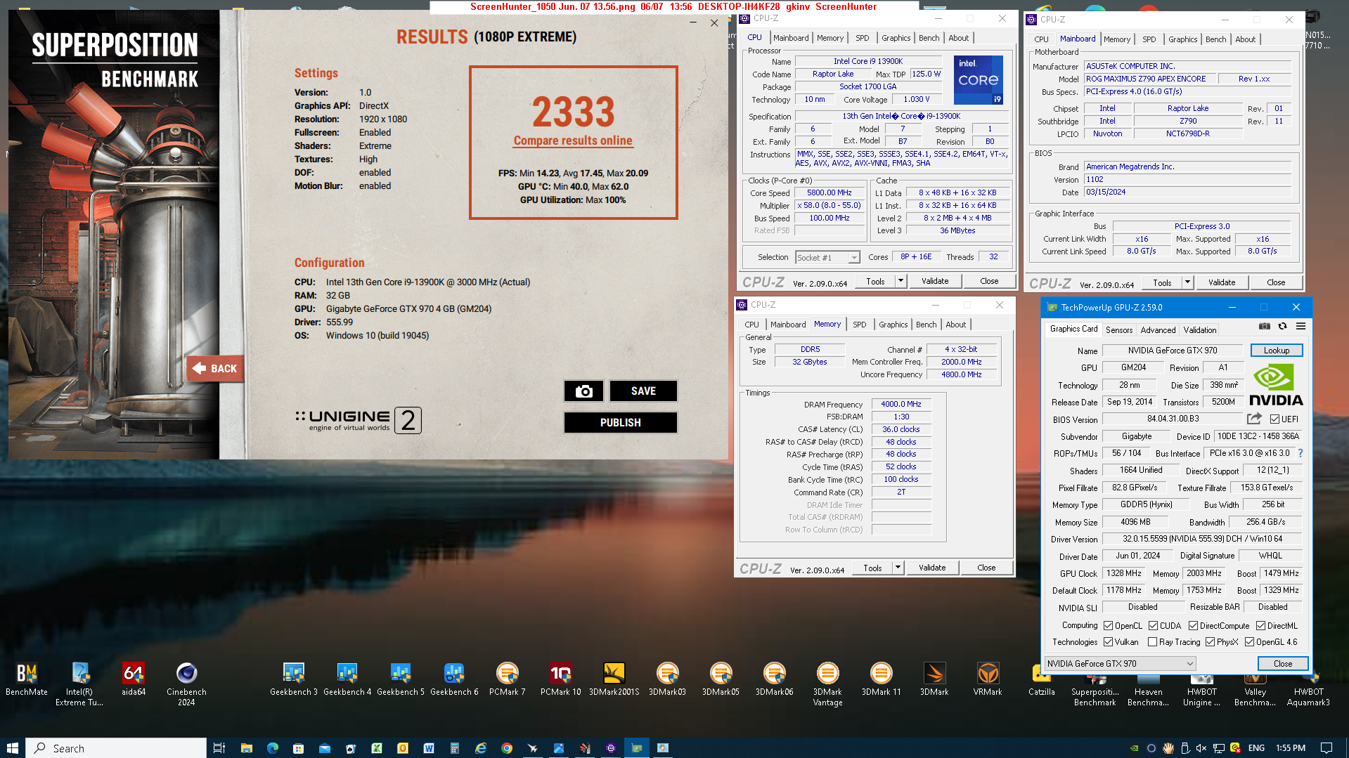Click Close button in CPU-Z CPU window

click(989, 281)
